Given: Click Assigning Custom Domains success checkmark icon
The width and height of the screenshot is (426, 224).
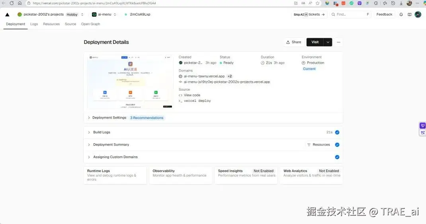Looking at the screenshot, I should tap(337, 157).
